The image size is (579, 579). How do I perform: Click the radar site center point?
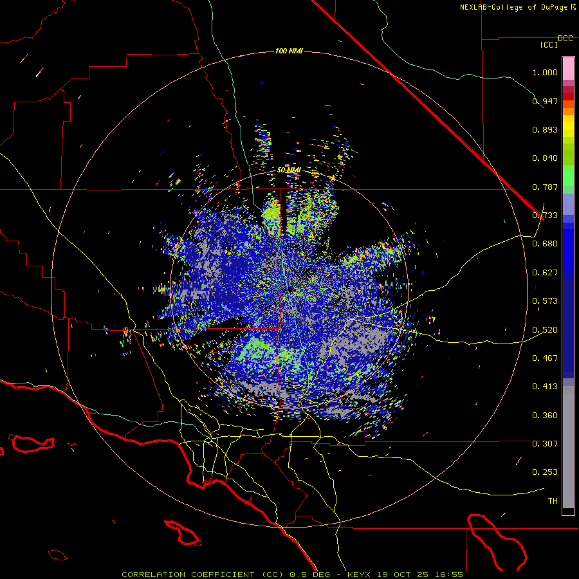pyautogui.click(x=289, y=289)
